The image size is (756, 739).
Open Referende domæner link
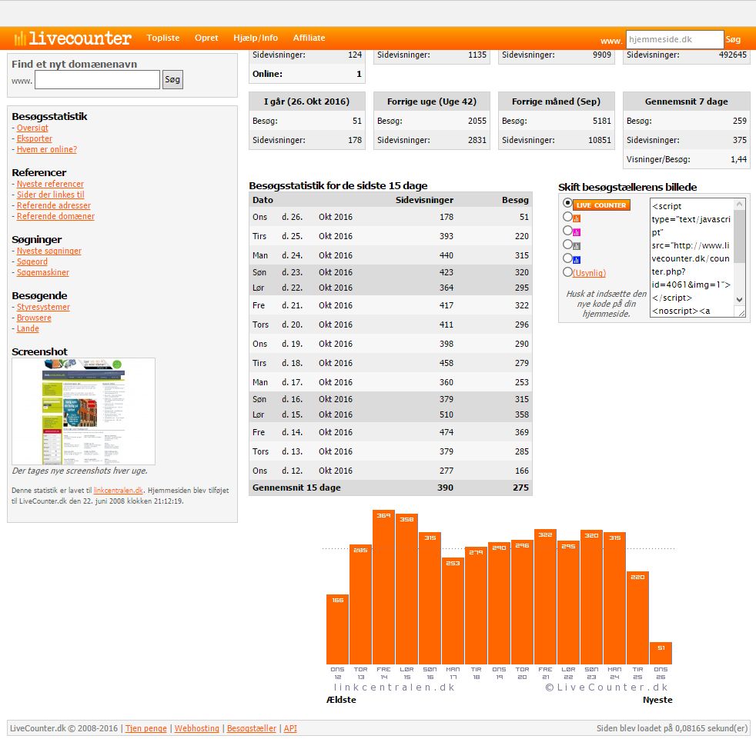(55, 216)
